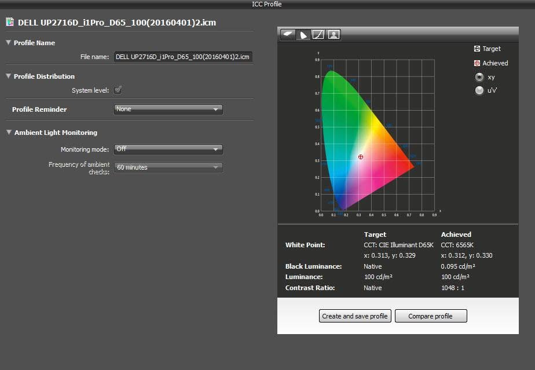Click the ICC Profile window title
The image size is (535, 370).
267,4
